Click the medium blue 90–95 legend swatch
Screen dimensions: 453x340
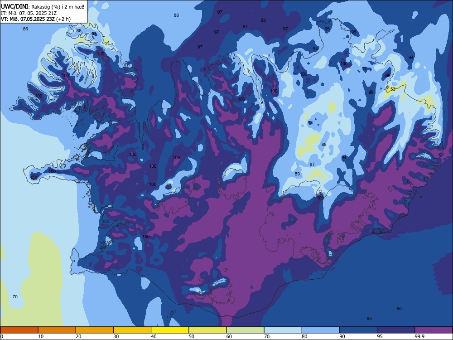[358, 330]
